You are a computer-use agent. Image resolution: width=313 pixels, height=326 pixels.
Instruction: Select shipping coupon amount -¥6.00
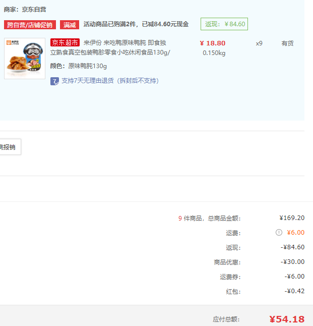294,277
